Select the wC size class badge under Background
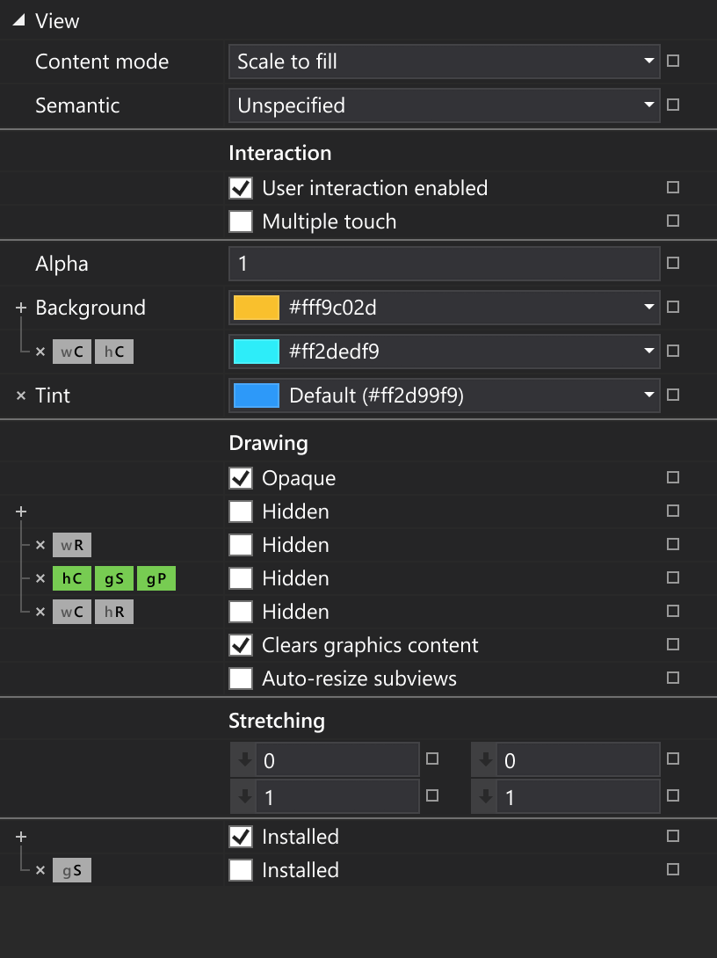This screenshot has height=958, width=717. coord(71,351)
